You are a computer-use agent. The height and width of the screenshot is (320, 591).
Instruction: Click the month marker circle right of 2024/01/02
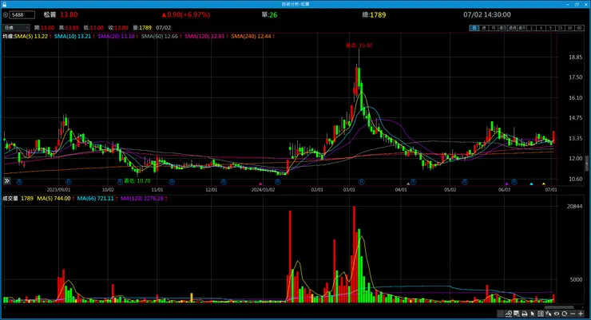(x=278, y=182)
